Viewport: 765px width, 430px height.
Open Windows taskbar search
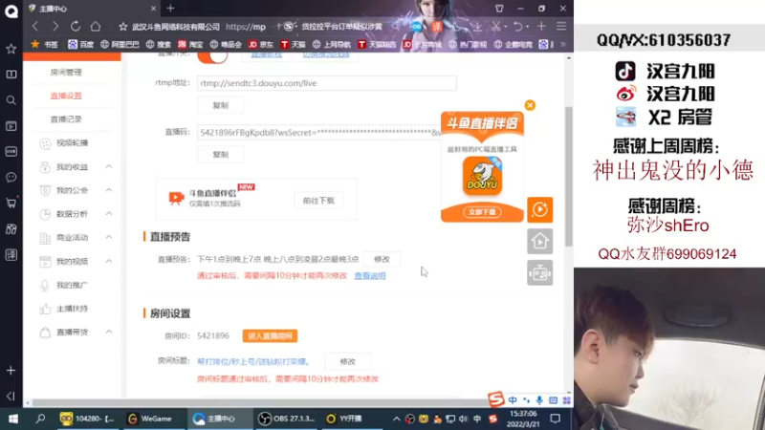coord(40,419)
